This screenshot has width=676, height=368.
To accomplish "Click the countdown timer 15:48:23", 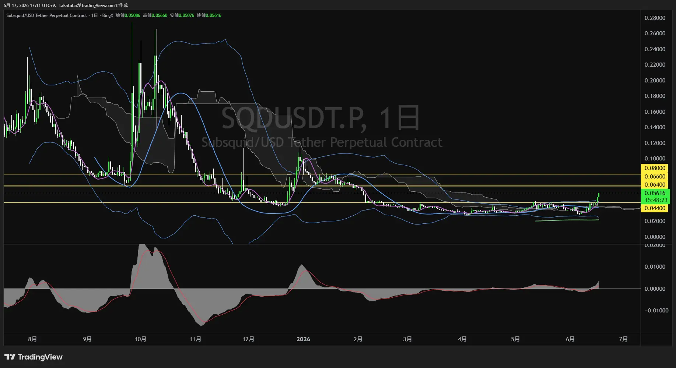I will pyautogui.click(x=655, y=200).
